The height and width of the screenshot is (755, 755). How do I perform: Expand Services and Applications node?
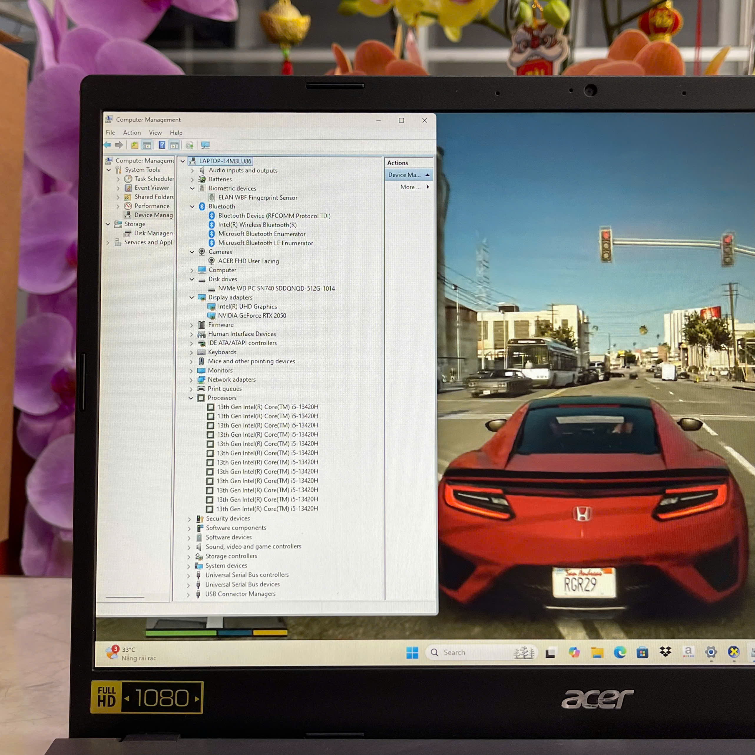point(108,242)
